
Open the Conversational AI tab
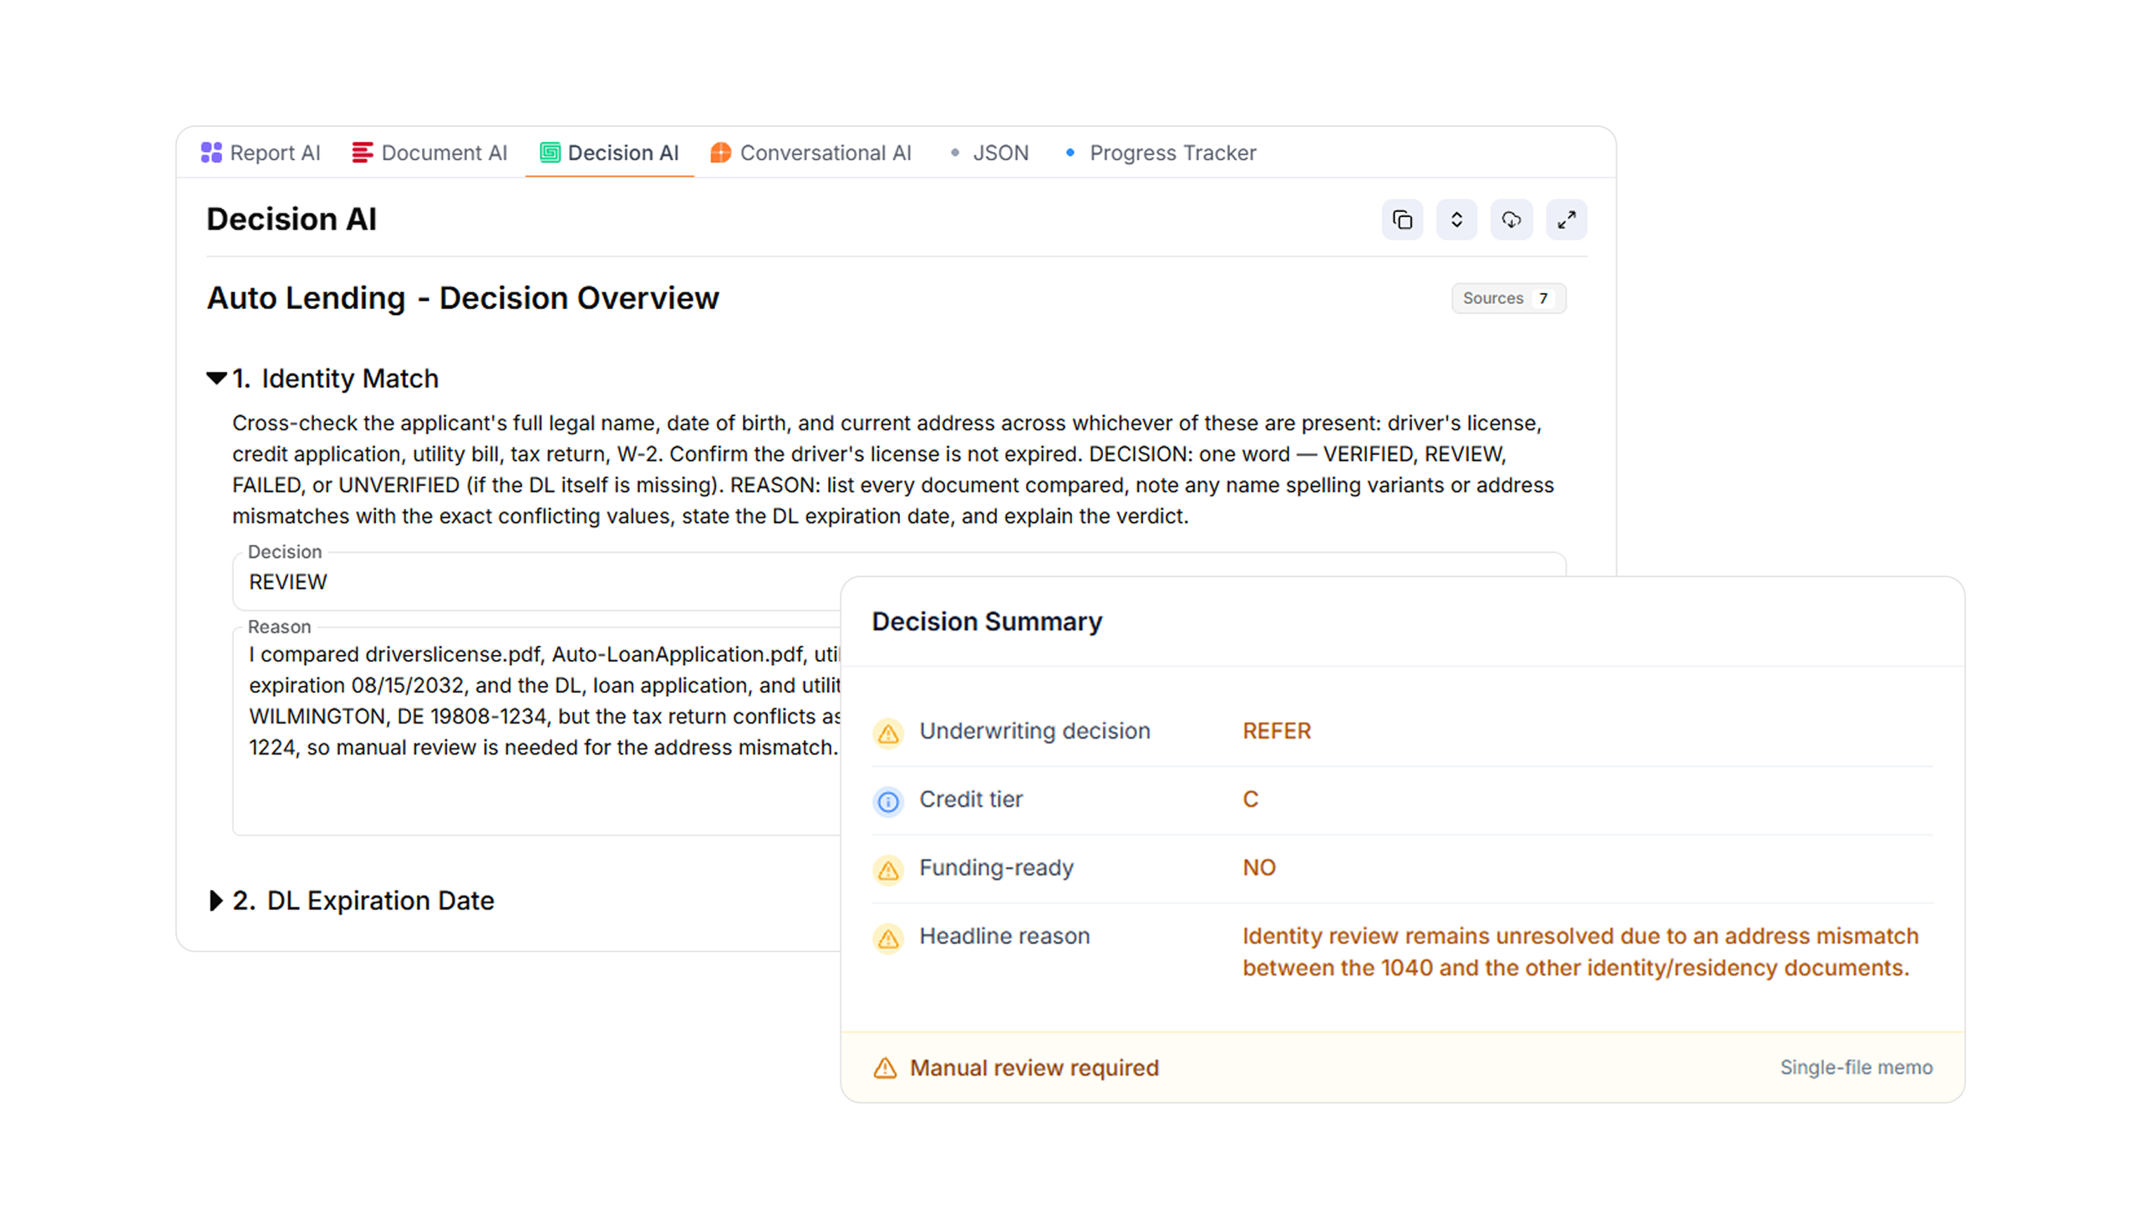coord(810,153)
